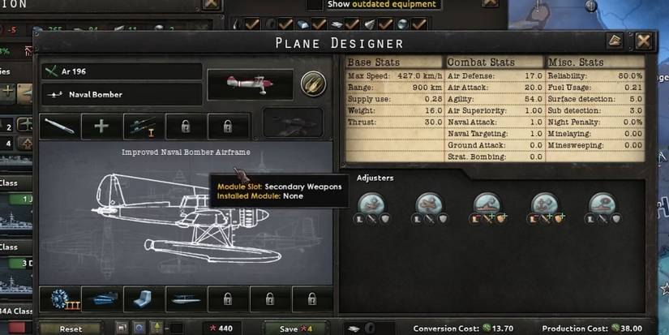669x335 pixels.
Task: Click the Ar 196 design name field
Action: pyautogui.click(x=122, y=71)
